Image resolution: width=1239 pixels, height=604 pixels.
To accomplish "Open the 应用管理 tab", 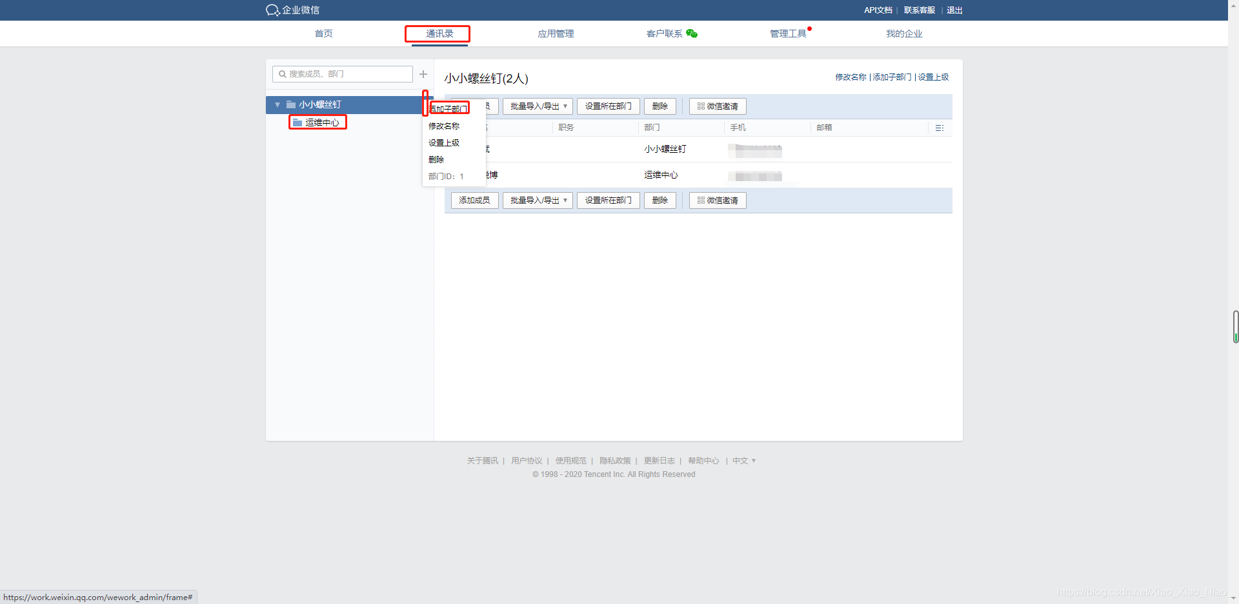I will 556,34.
